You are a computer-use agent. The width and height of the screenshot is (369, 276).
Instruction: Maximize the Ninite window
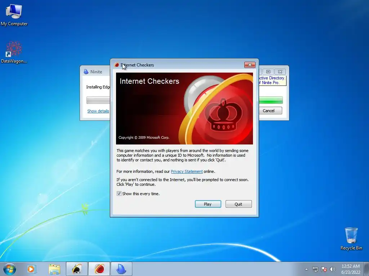[268, 72]
